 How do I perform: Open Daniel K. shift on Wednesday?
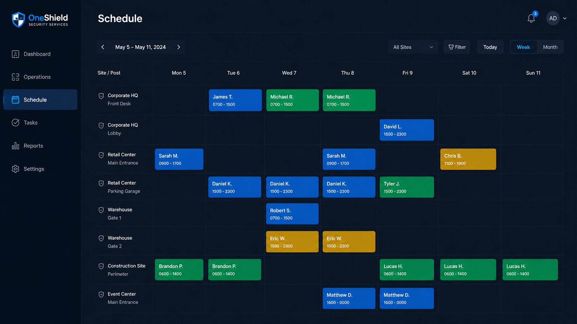pyautogui.click(x=292, y=187)
